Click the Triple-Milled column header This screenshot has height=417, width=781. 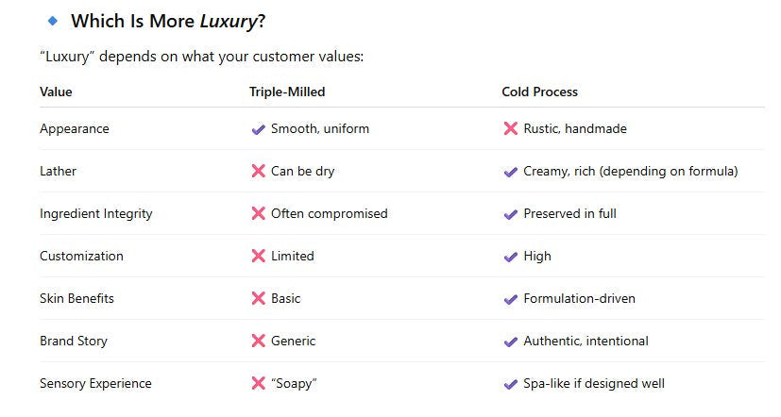pyautogui.click(x=287, y=92)
